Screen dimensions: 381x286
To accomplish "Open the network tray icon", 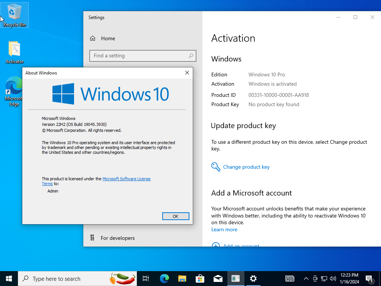I will click(324, 279).
